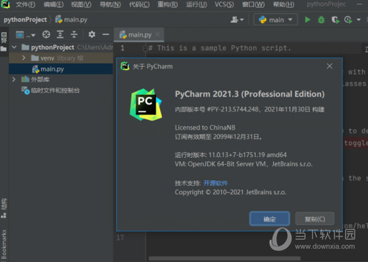Screen dimensions: 368x262
Task: Click the Copyright 2010–2021 JetBrains text
Action: click(x=231, y=192)
